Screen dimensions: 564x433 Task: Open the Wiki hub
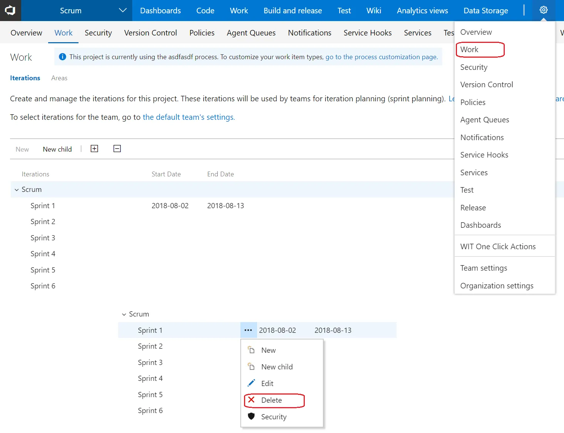click(374, 11)
